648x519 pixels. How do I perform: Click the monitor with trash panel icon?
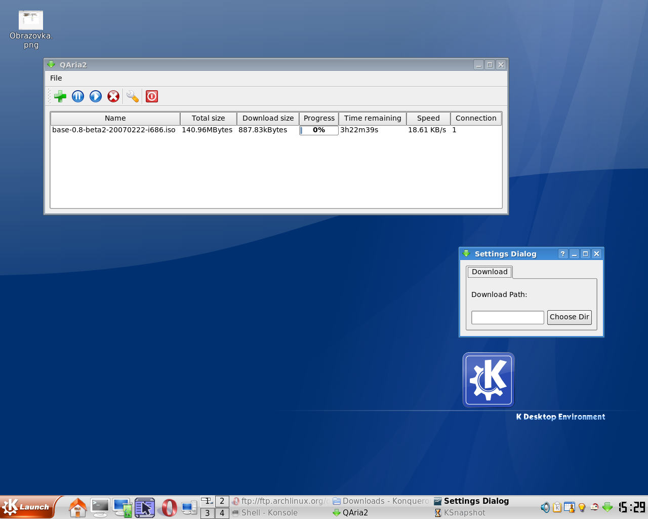click(x=122, y=508)
